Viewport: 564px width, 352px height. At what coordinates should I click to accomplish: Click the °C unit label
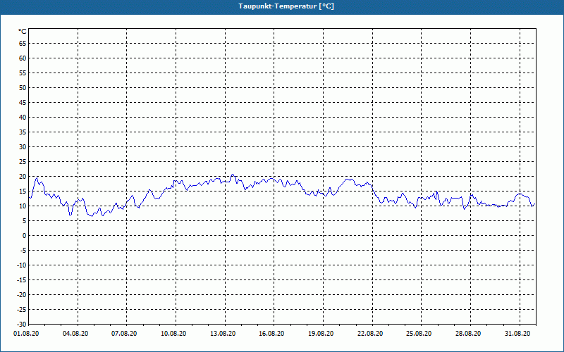click(23, 32)
